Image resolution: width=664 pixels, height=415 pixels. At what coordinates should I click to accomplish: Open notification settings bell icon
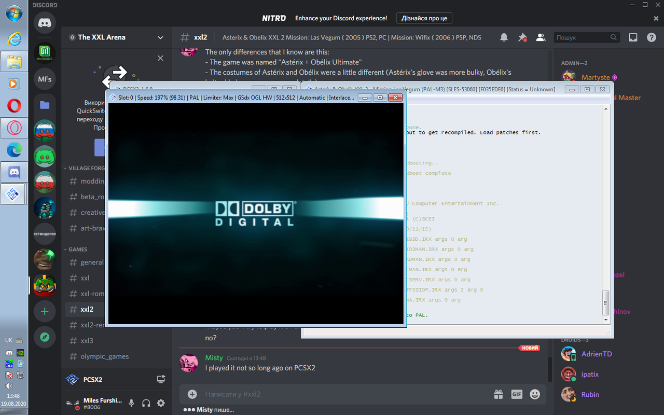coord(504,37)
